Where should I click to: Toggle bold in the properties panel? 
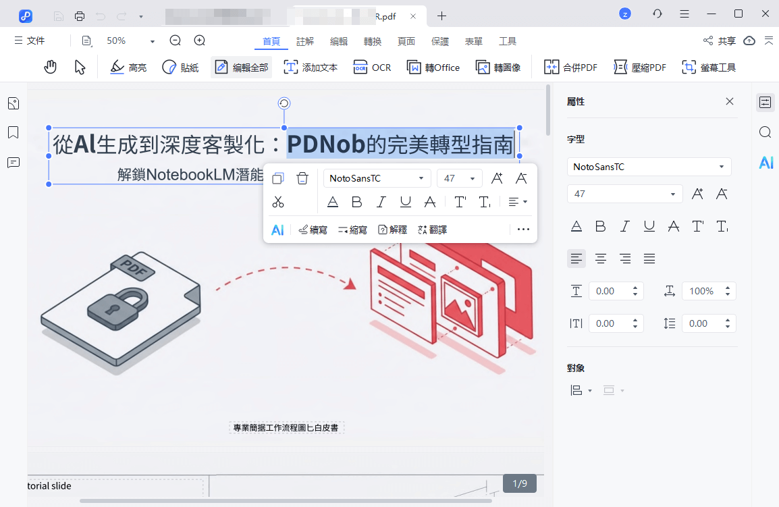600,226
